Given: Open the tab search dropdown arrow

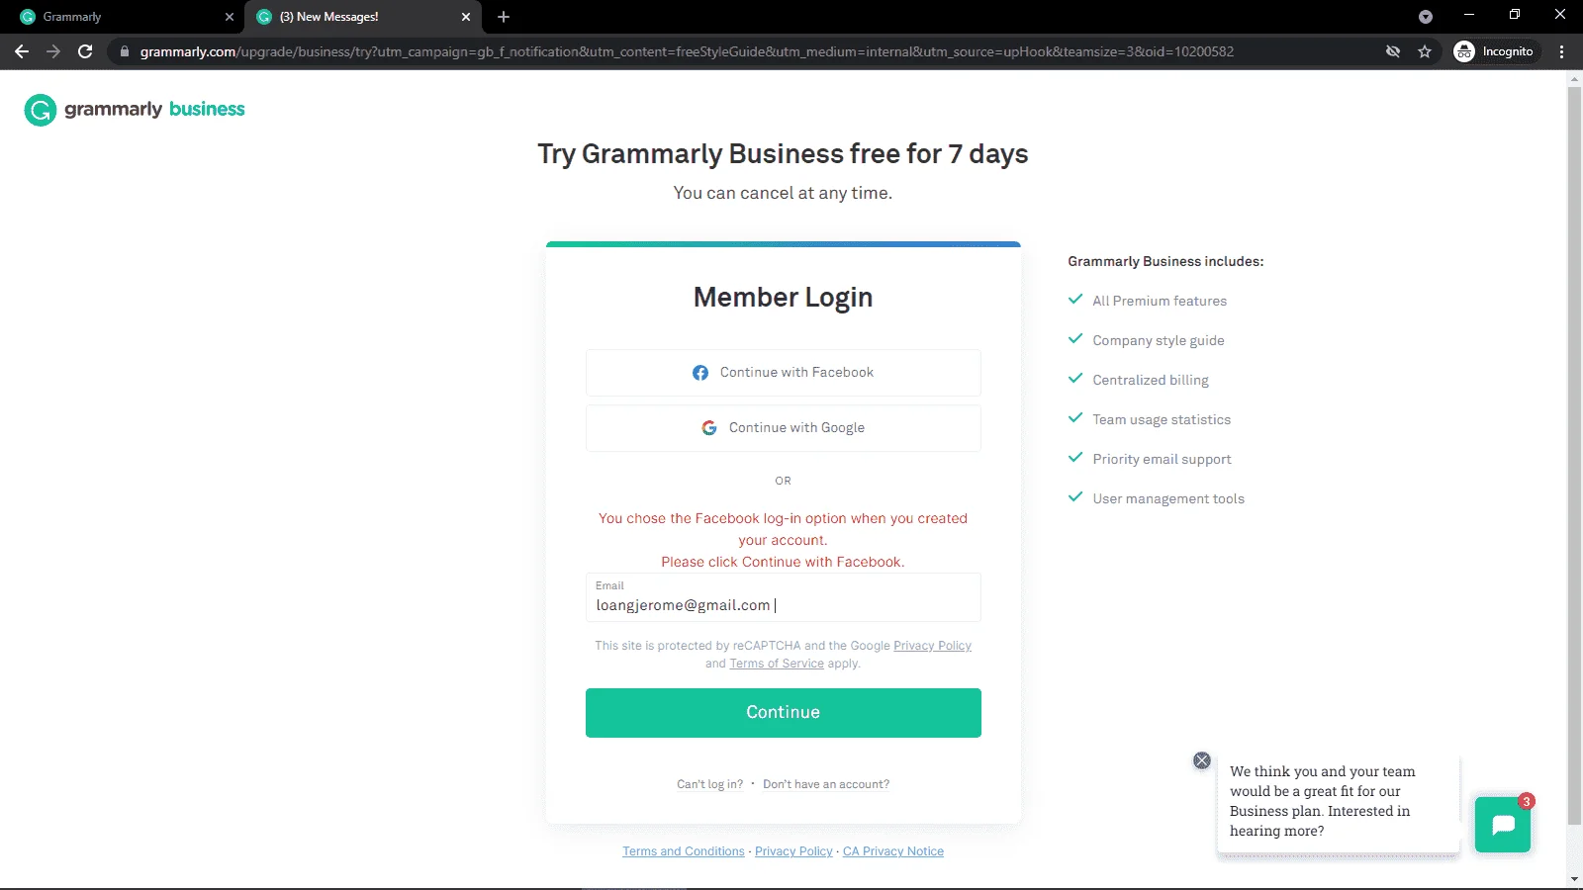Looking at the screenshot, I should point(1426,17).
